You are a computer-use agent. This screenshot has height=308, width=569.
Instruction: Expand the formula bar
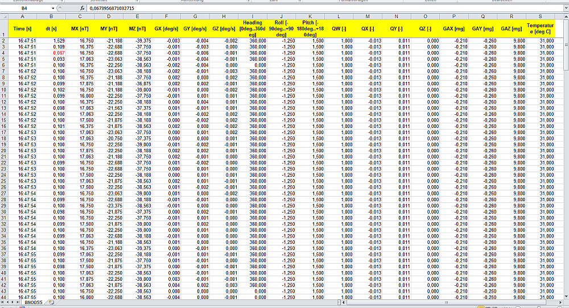point(564,9)
